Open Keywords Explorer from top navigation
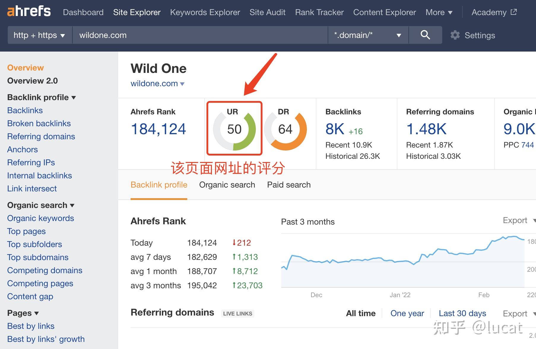 coord(205,12)
